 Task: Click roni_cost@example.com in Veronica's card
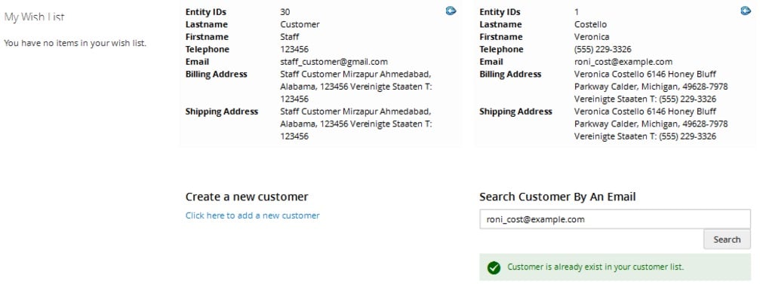point(623,62)
